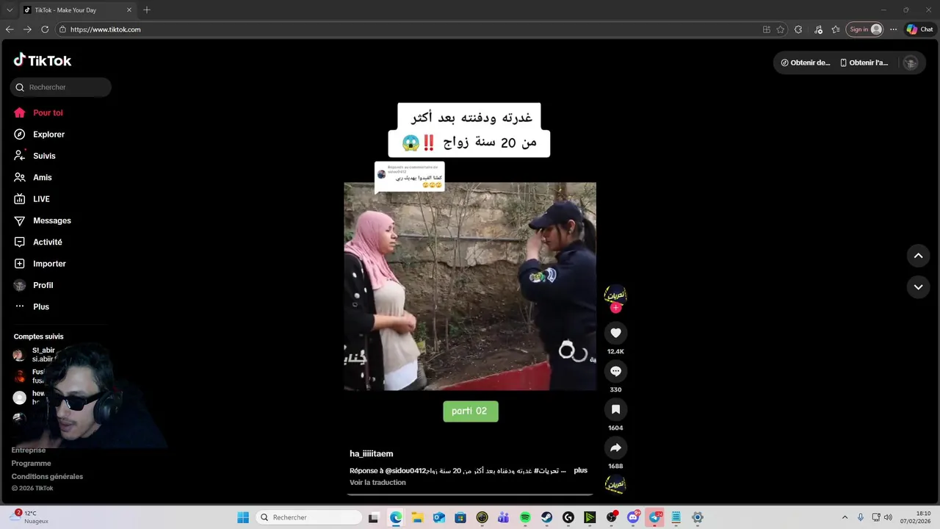Open Steam from the taskbar
Image resolution: width=940 pixels, height=529 pixels.
[546, 517]
